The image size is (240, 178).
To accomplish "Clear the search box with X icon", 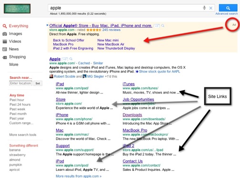I will (211, 8).
